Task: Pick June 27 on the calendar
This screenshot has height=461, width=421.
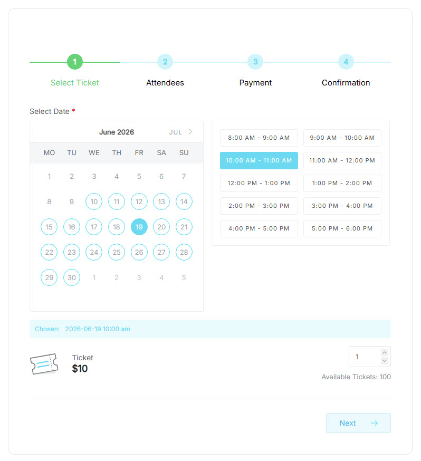Action: 161,252
